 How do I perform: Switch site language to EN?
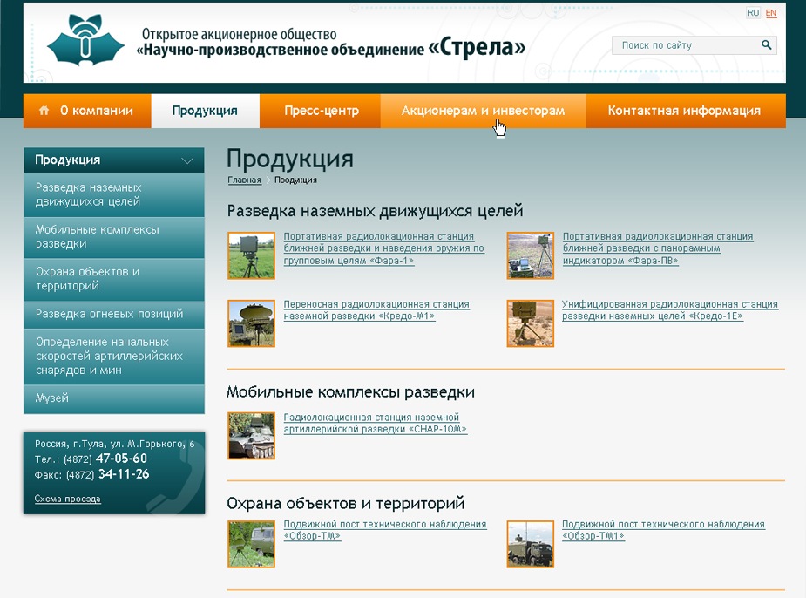point(770,13)
